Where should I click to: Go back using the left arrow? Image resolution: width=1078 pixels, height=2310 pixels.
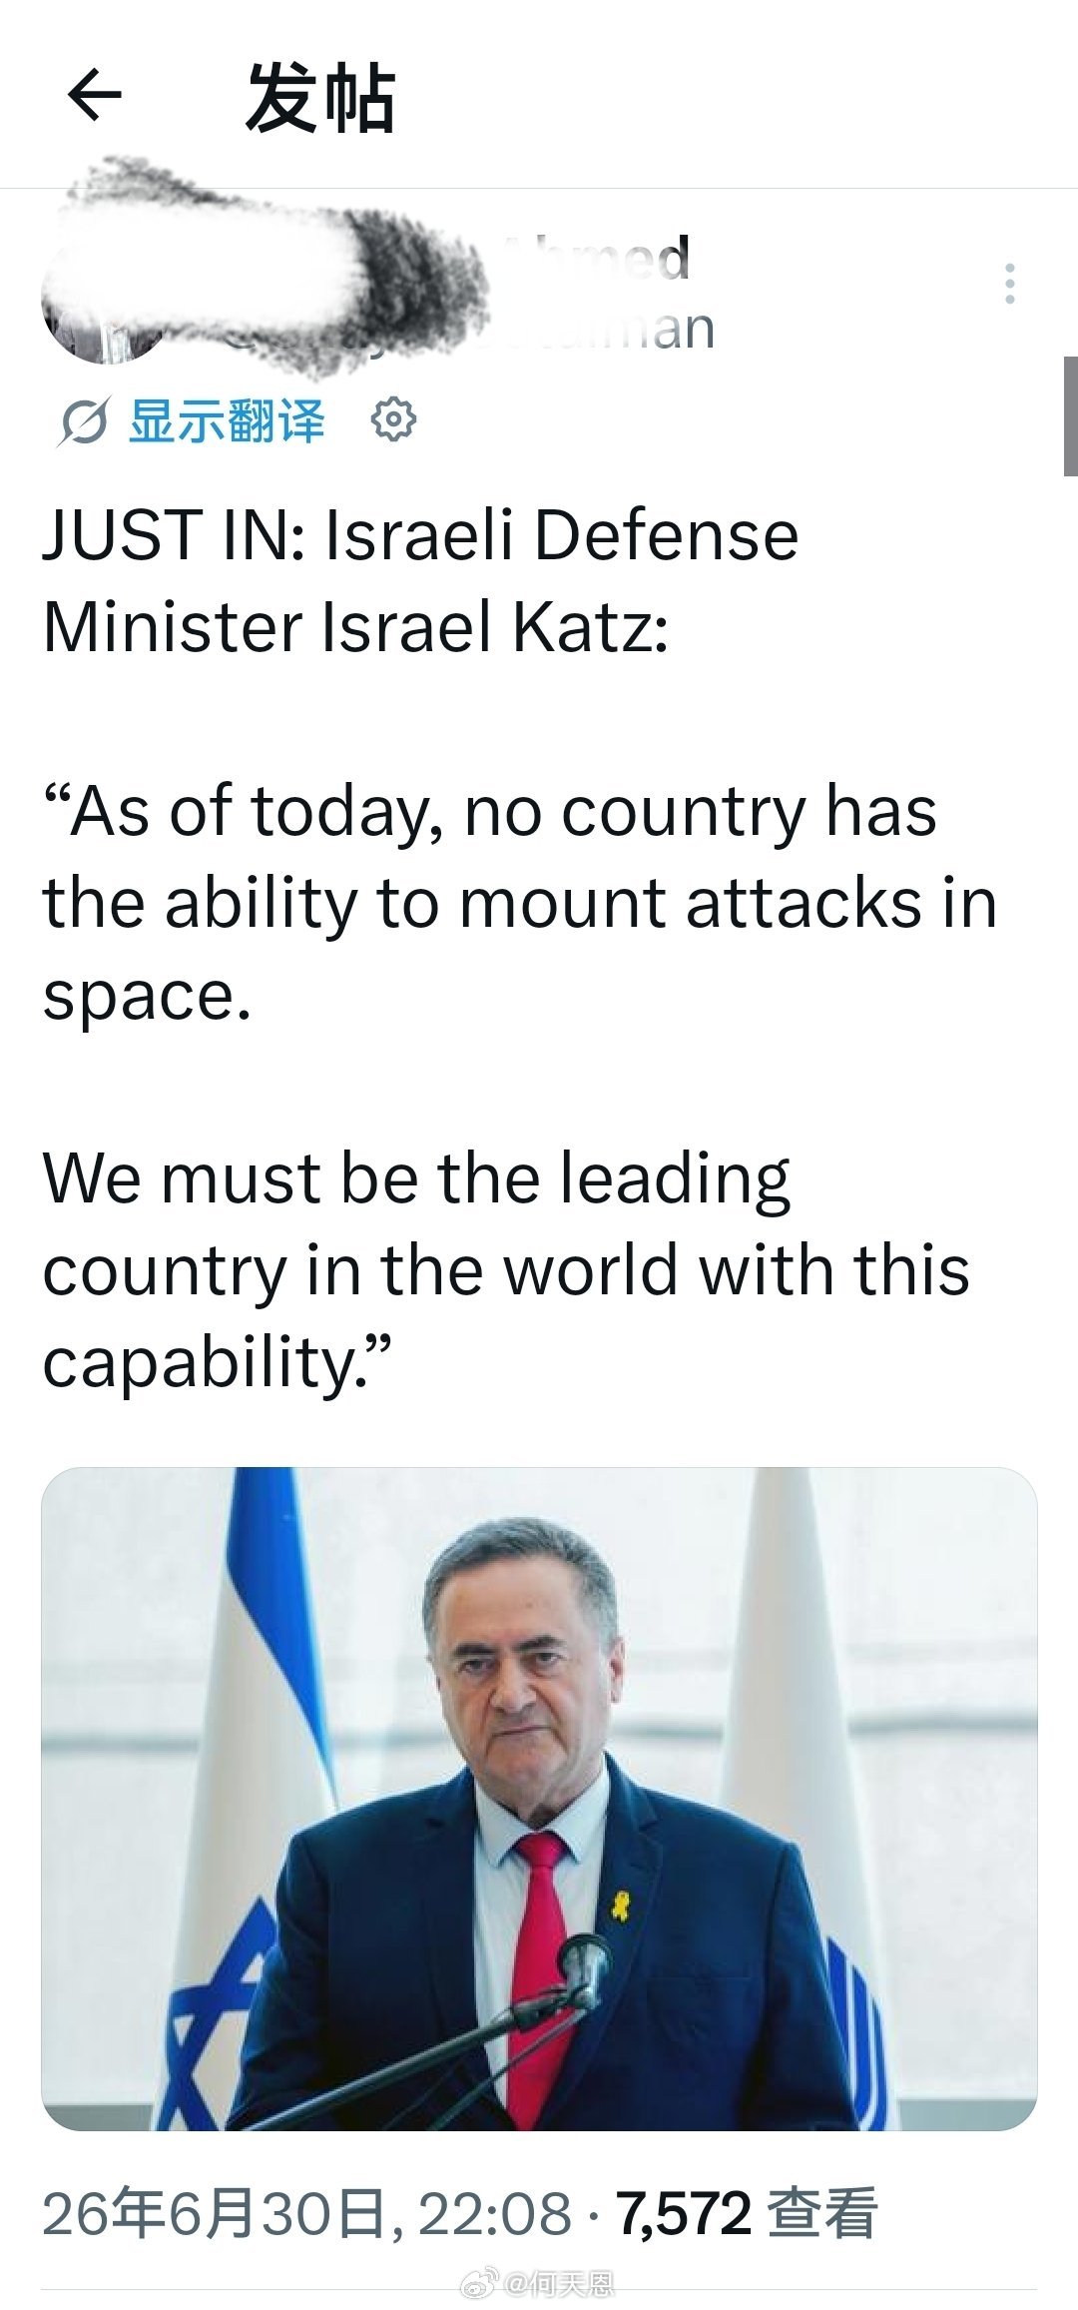(x=94, y=95)
